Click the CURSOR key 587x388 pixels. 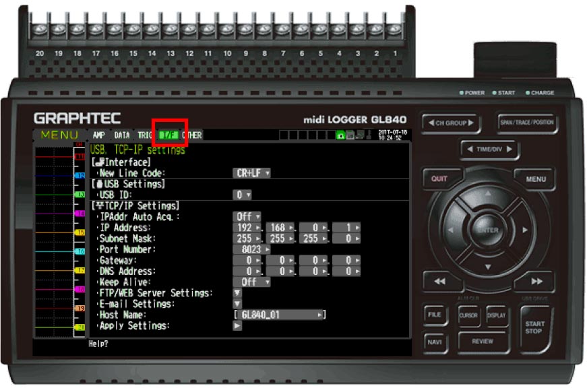pos(468,315)
